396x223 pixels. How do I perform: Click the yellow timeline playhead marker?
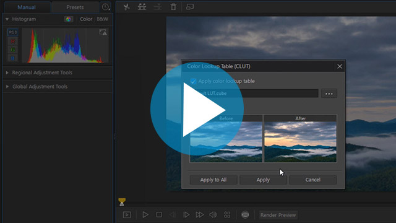[x=122, y=202]
